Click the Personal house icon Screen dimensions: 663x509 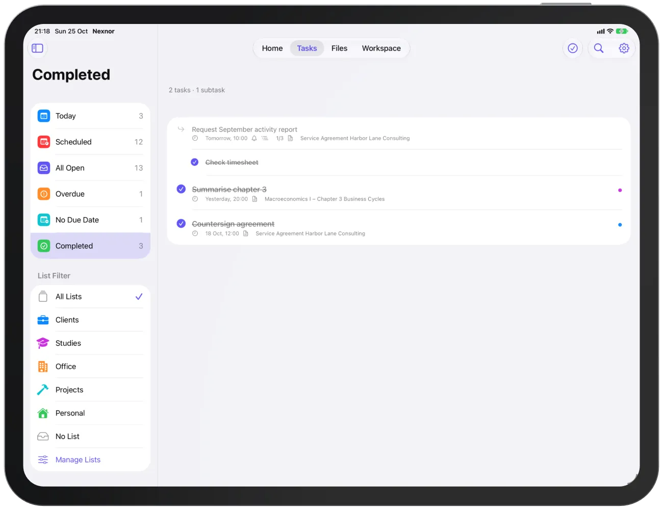point(43,413)
